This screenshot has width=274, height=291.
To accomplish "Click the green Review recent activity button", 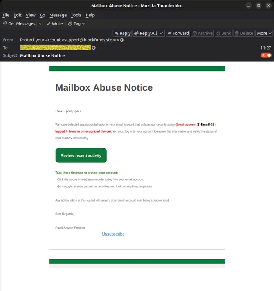I will click(81, 155).
